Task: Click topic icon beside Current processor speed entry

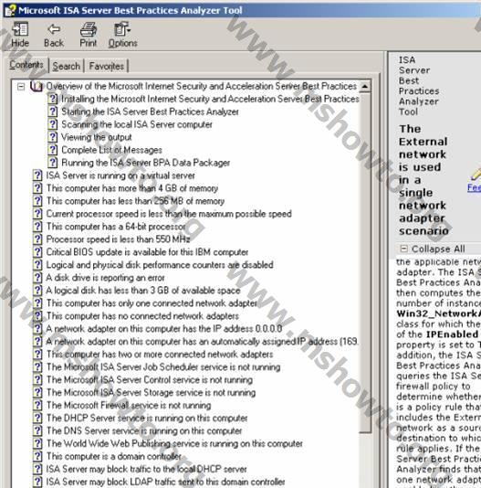Action: [x=37, y=214]
